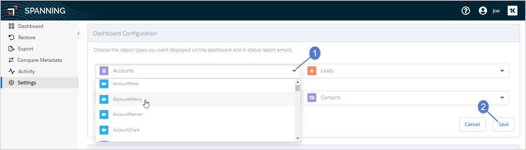
Task: Click the Dashboard grid icon in sidebar
Action: pyautogui.click(x=11, y=26)
